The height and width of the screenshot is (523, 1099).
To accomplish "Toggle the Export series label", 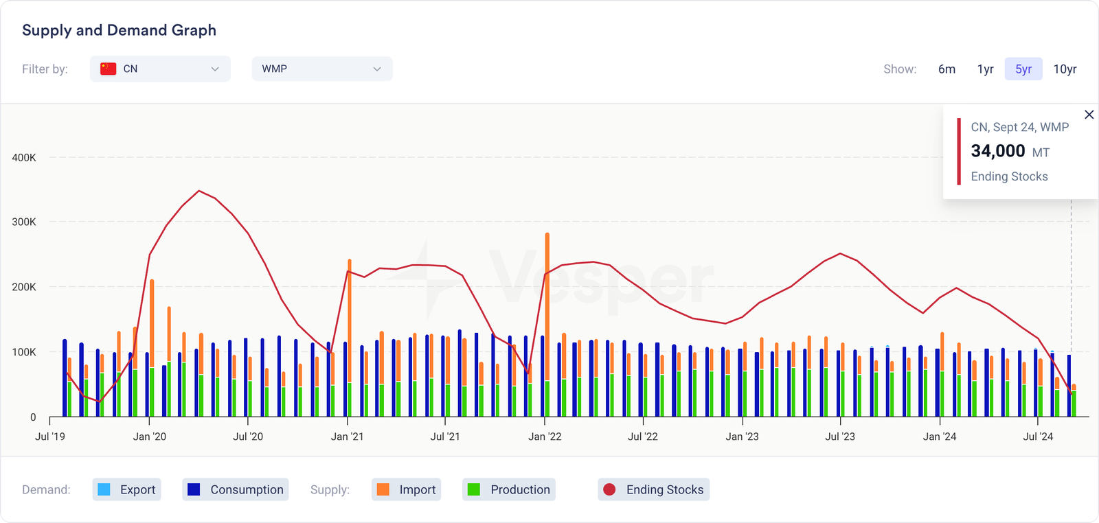I will [x=137, y=489].
